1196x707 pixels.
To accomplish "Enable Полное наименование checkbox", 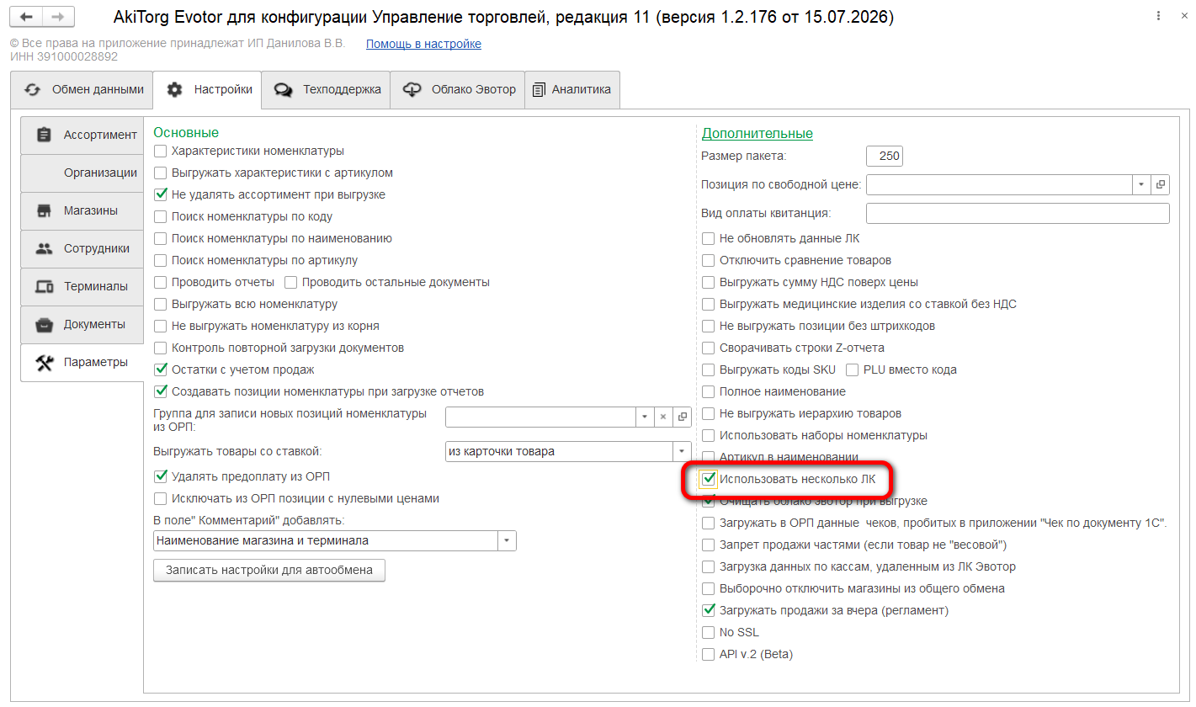I will tap(709, 392).
